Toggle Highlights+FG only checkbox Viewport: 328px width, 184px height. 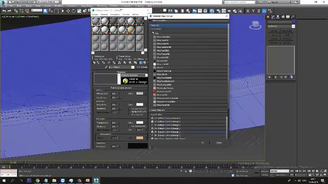point(130,111)
